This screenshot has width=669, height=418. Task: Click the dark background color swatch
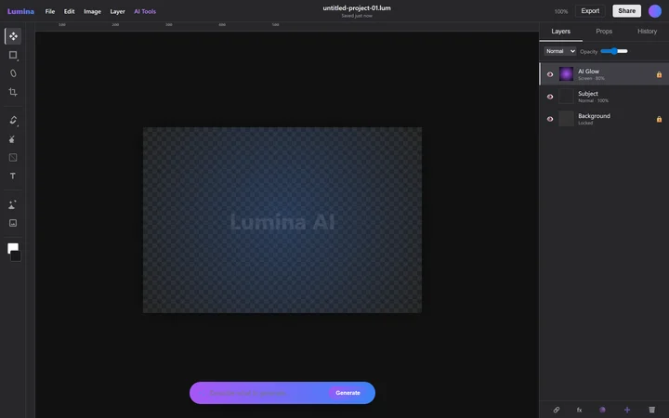click(x=16, y=256)
